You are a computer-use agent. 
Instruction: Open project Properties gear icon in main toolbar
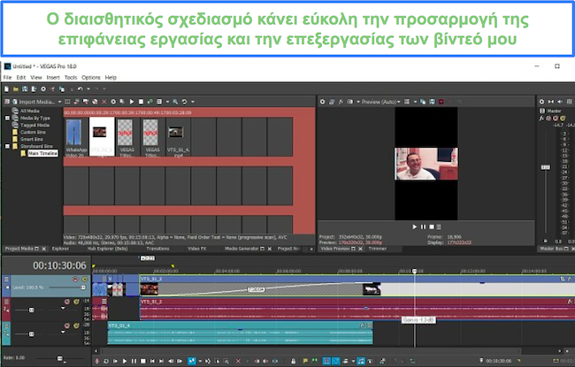pos(43,89)
